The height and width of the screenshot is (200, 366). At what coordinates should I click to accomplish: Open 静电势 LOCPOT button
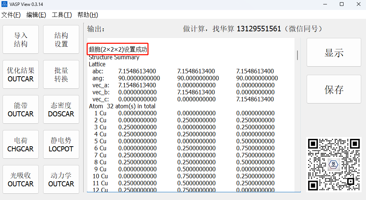(61, 145)
